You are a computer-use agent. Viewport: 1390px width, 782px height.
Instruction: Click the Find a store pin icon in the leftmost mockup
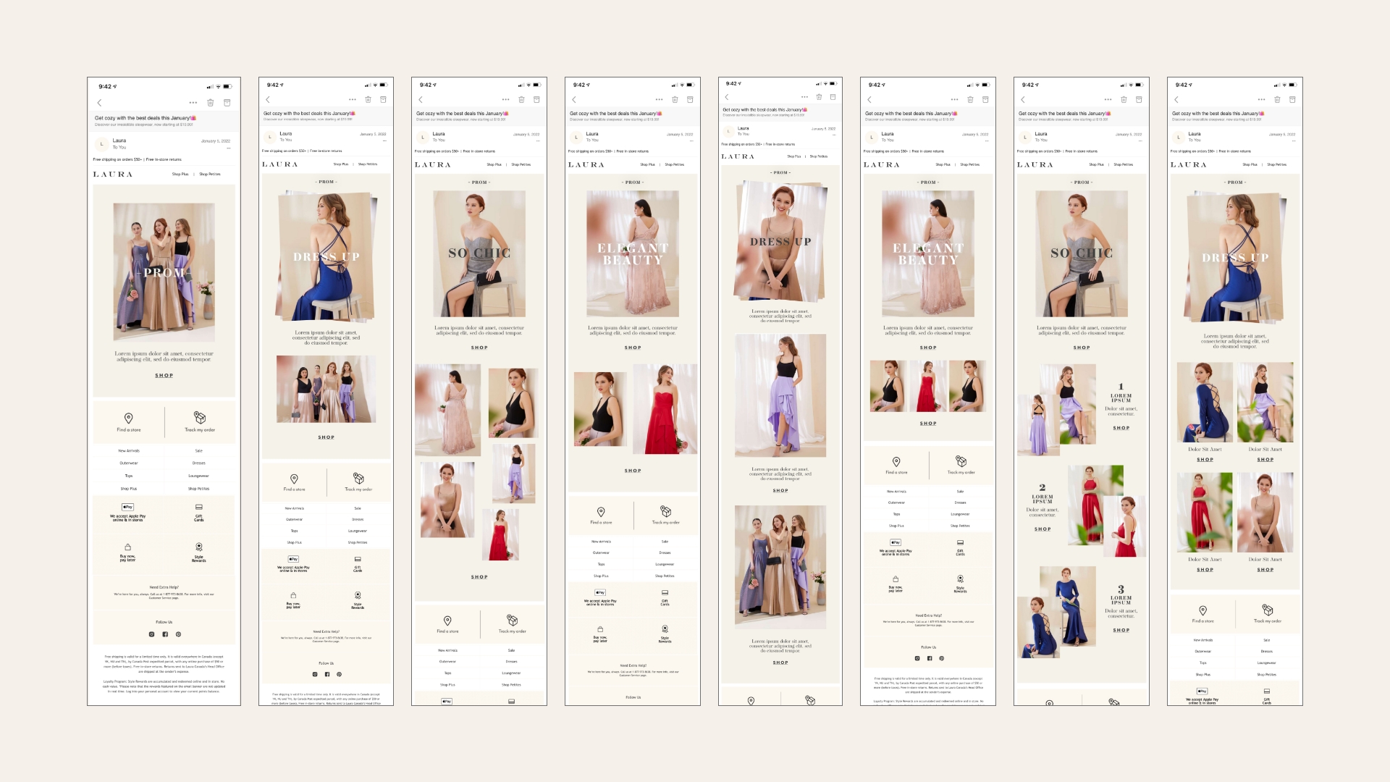(128, 418)
